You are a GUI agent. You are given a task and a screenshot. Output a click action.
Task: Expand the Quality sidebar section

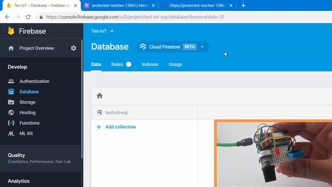40,158
